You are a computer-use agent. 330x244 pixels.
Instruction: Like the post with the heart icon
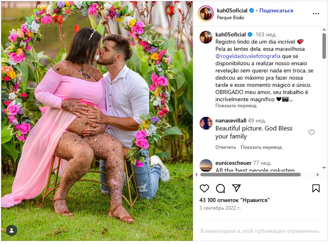point(204,188)
